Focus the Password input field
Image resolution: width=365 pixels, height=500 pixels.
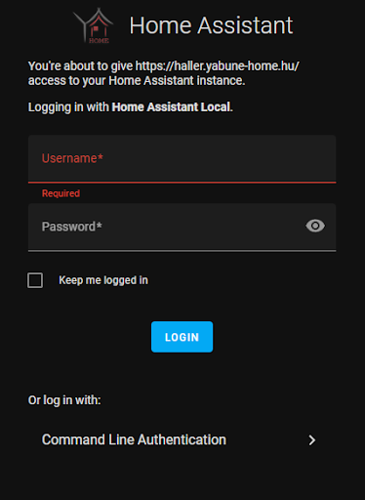pos(182,228)
